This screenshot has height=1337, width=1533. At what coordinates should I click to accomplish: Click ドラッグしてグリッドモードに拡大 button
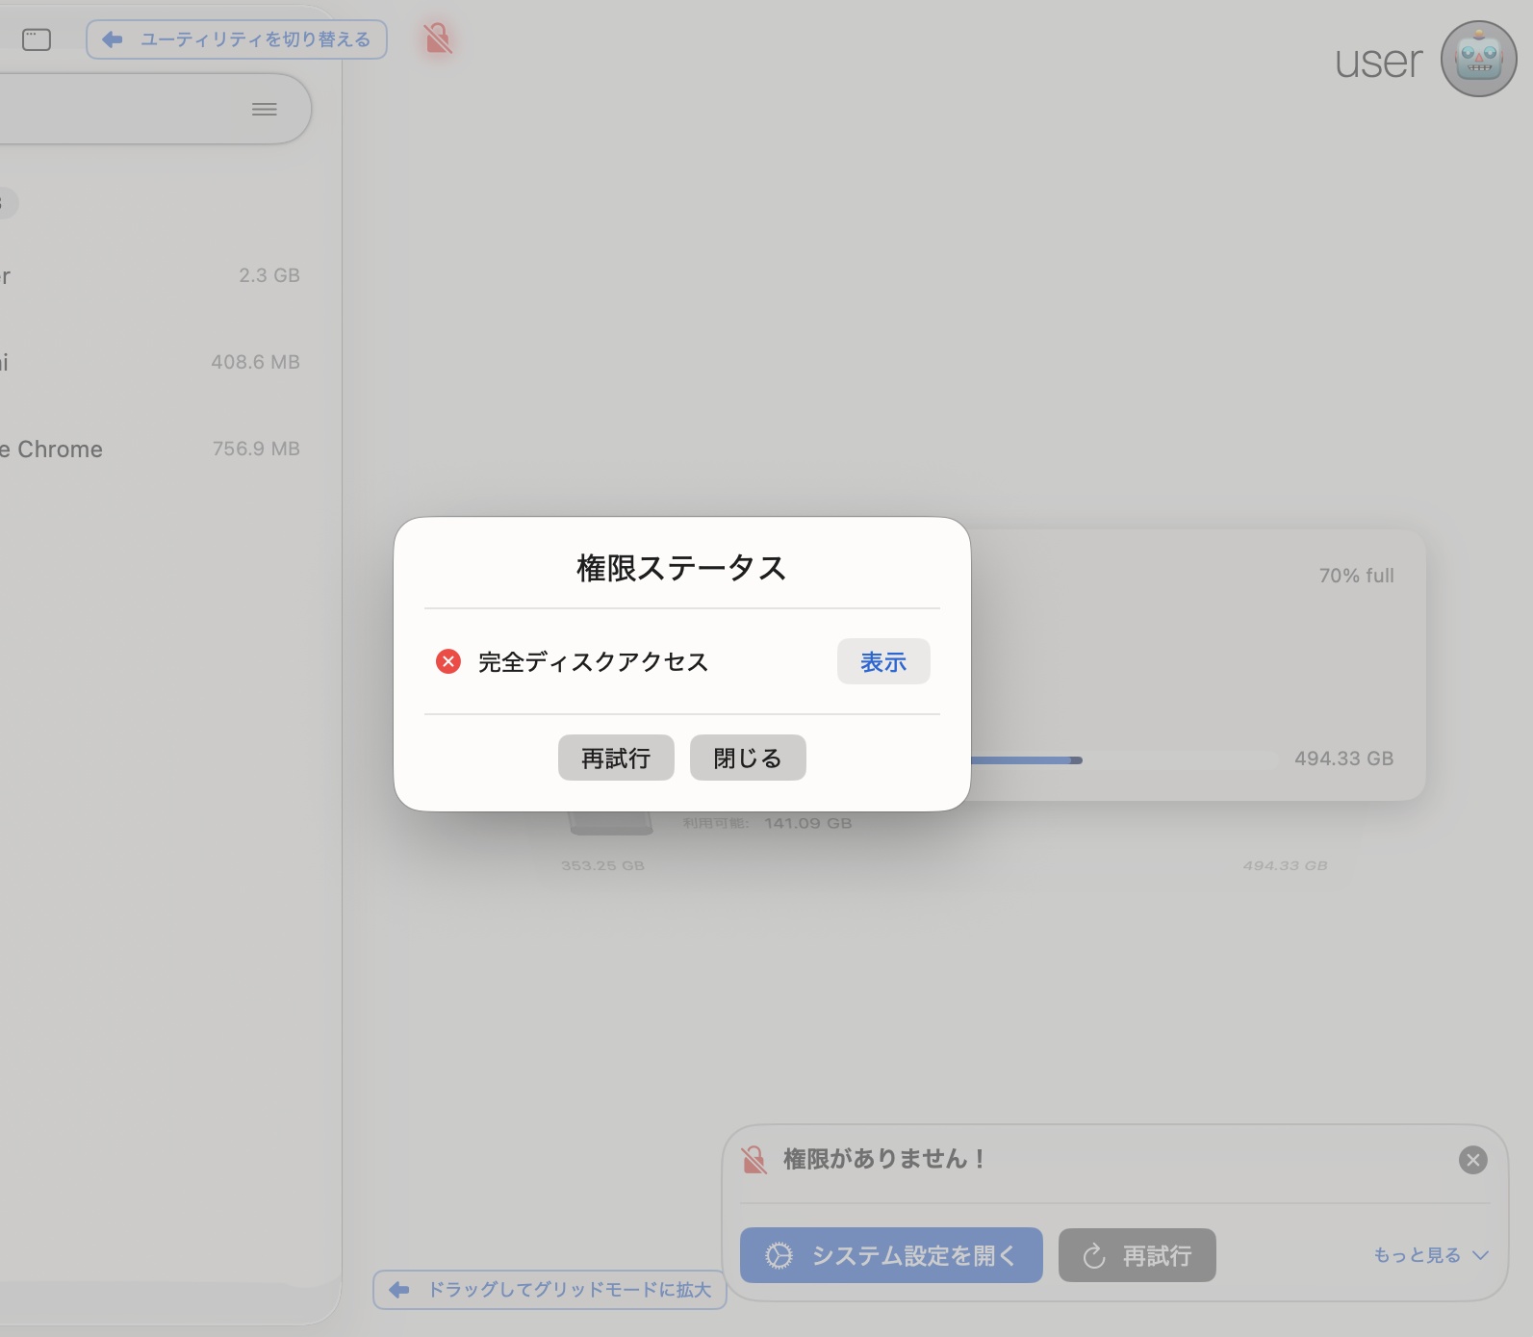coord(549,1290)
